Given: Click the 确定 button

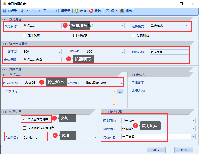Looking at the screenshot, I should [x=156, y=150].
